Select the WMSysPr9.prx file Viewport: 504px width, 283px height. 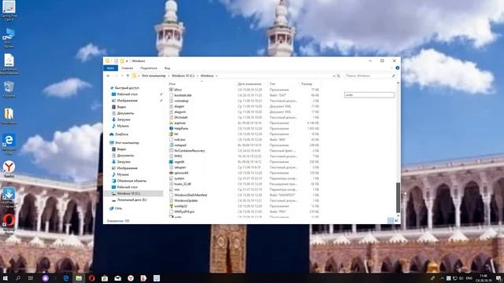(x=184, y=211)
